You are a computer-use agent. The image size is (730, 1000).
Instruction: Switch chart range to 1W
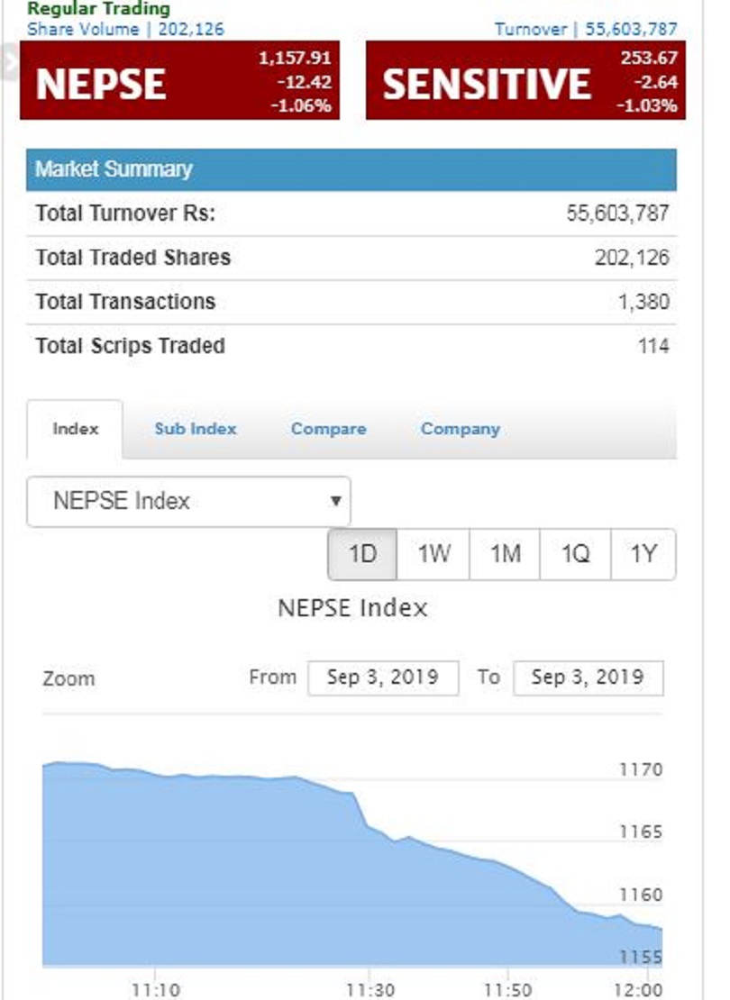(433, 554)
